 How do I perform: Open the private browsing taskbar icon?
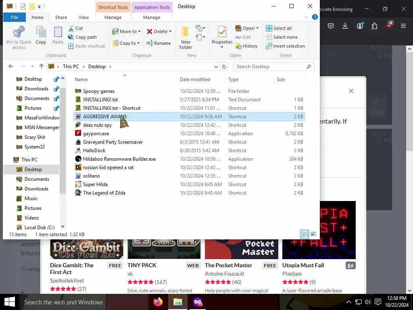tap(198, 302)
